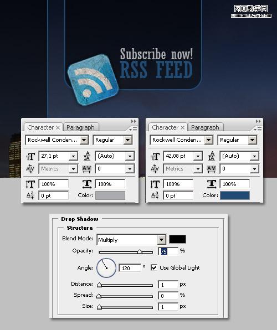Click blue text Color swatch in right panel

pyautogui.click(x=235, y=195)
